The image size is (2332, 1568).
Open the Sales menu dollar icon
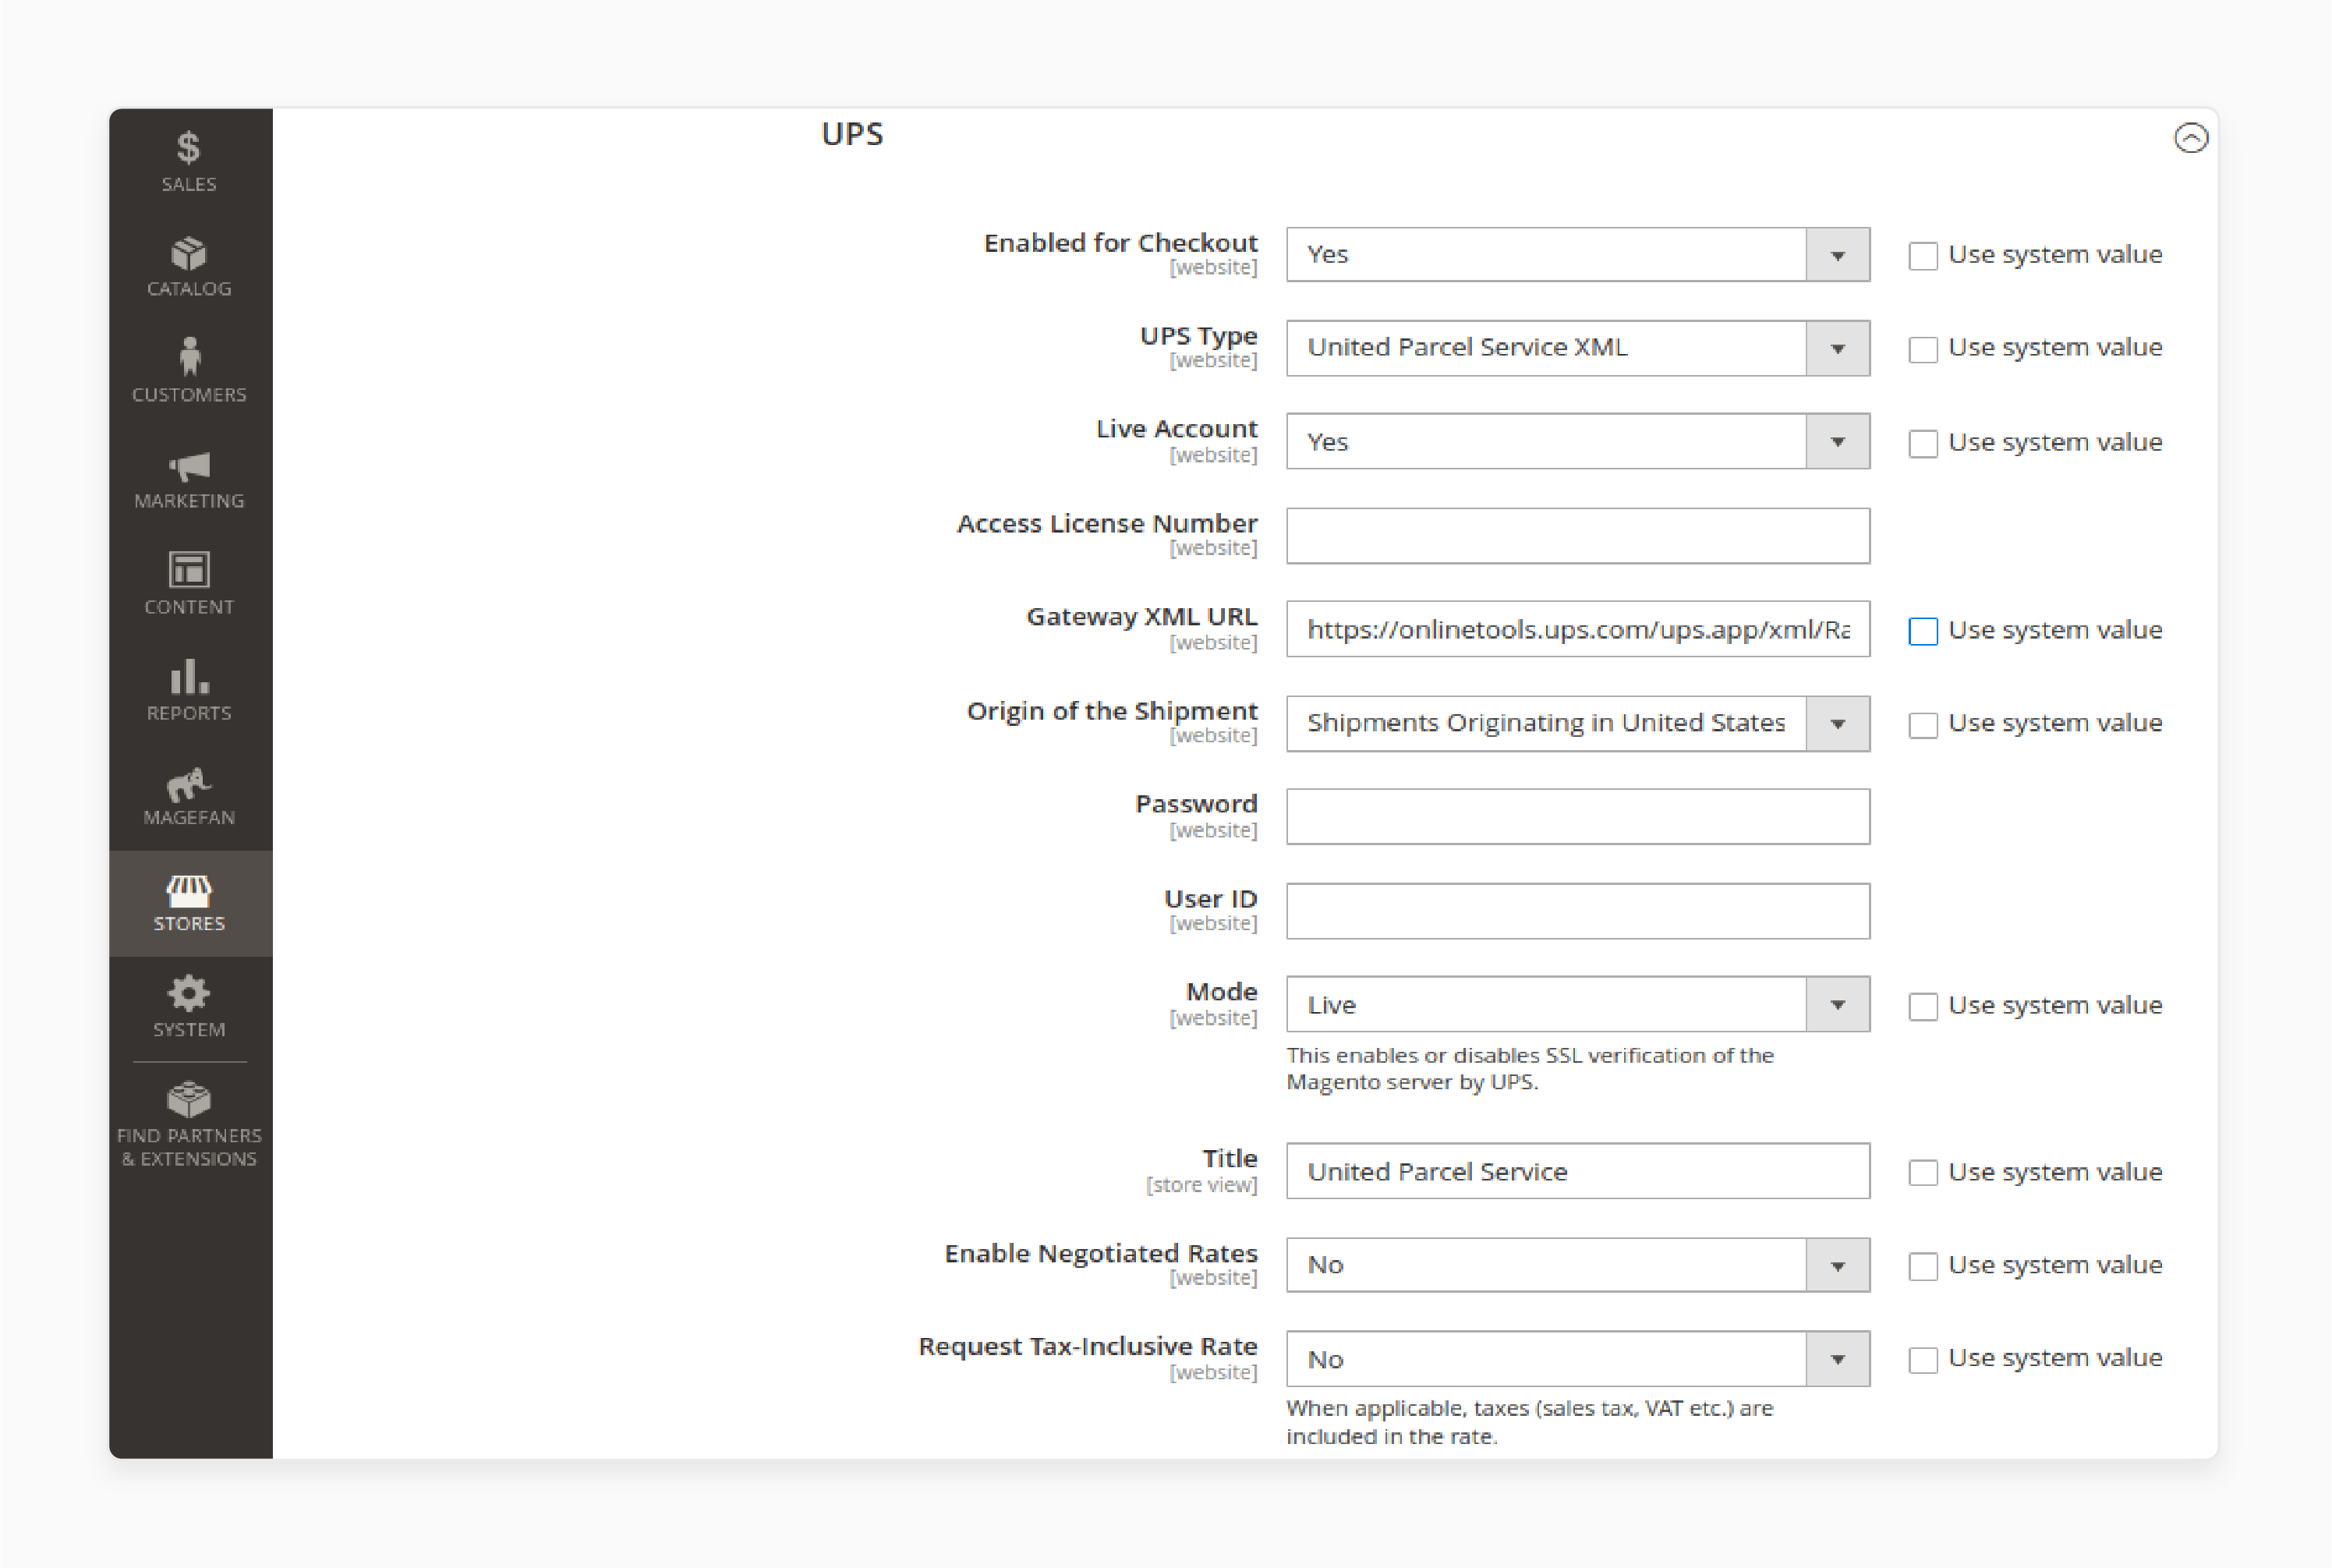coord(188,149)
